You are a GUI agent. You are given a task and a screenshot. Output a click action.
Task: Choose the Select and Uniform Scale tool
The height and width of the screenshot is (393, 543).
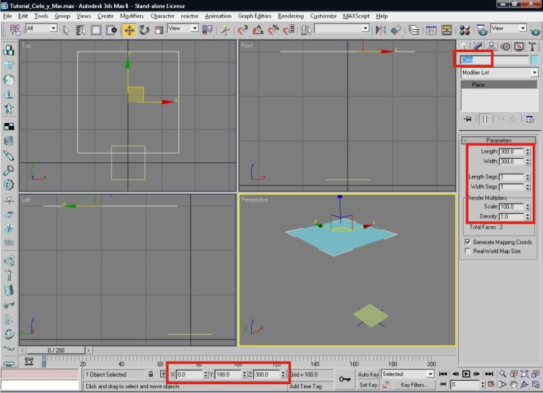click(159, 31)
